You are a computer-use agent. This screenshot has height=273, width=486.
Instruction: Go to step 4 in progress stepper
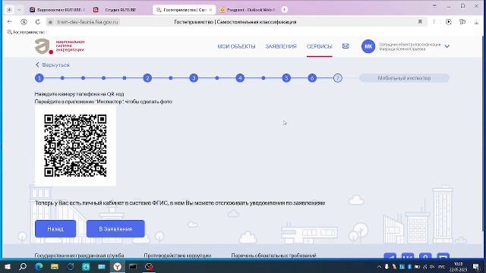click(240, 78)
